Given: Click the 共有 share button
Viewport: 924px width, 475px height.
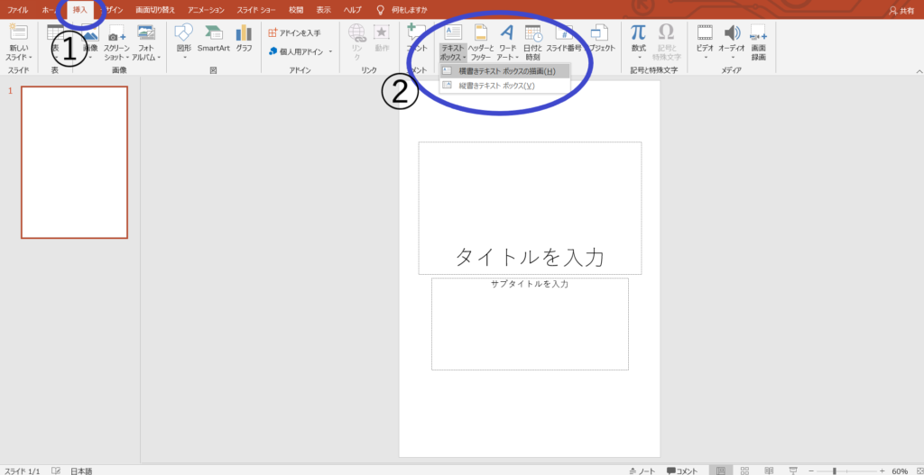Looking at the screenshot, I should [x=901, y=11].
